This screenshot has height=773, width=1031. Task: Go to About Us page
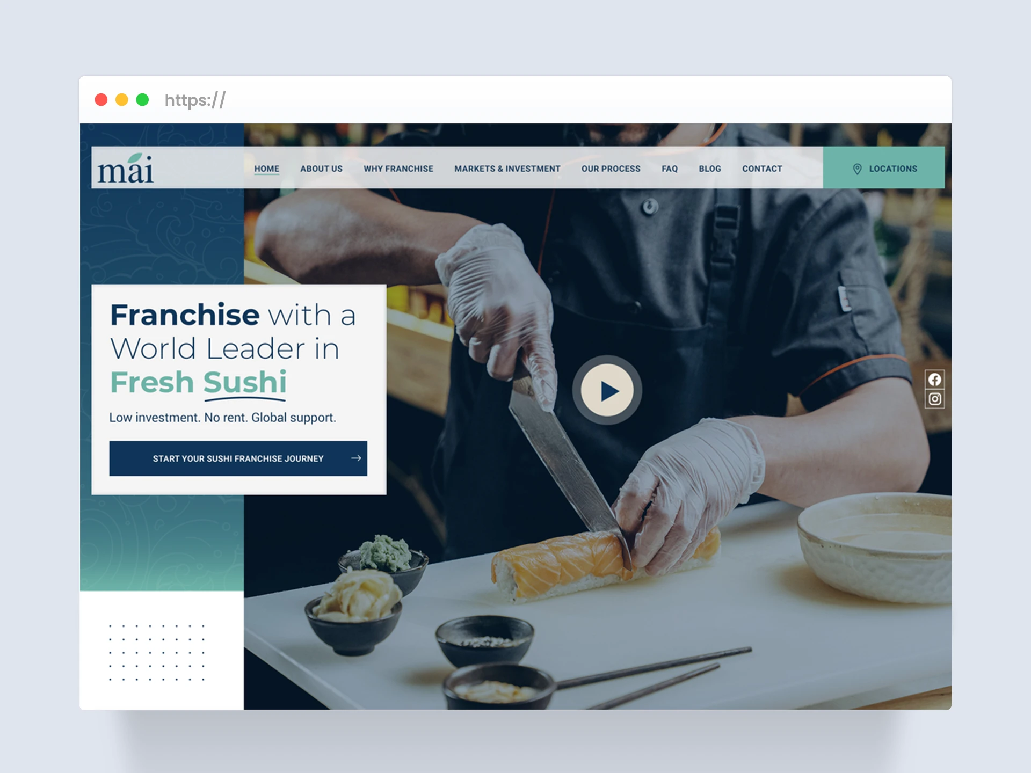pyautogui.click(x=321, y=169)
